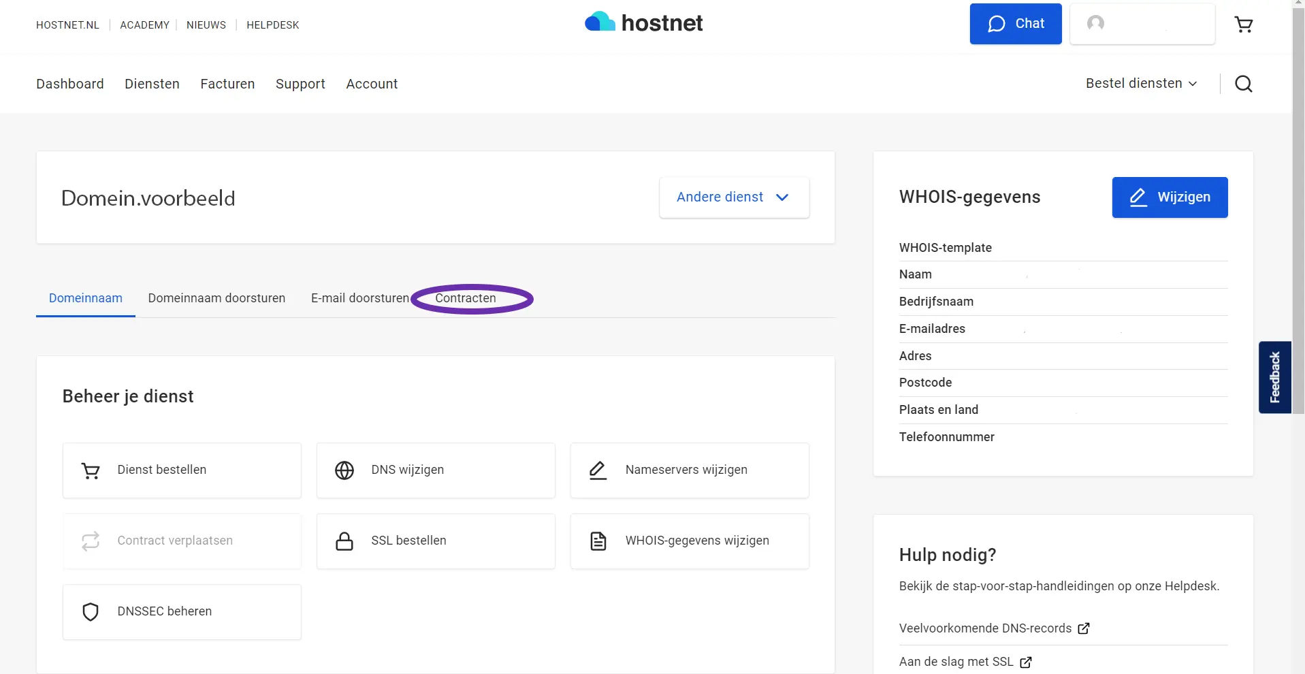Select the Domeinnaam doorsturen tab
1305x674 pixels.
(216, 298)
